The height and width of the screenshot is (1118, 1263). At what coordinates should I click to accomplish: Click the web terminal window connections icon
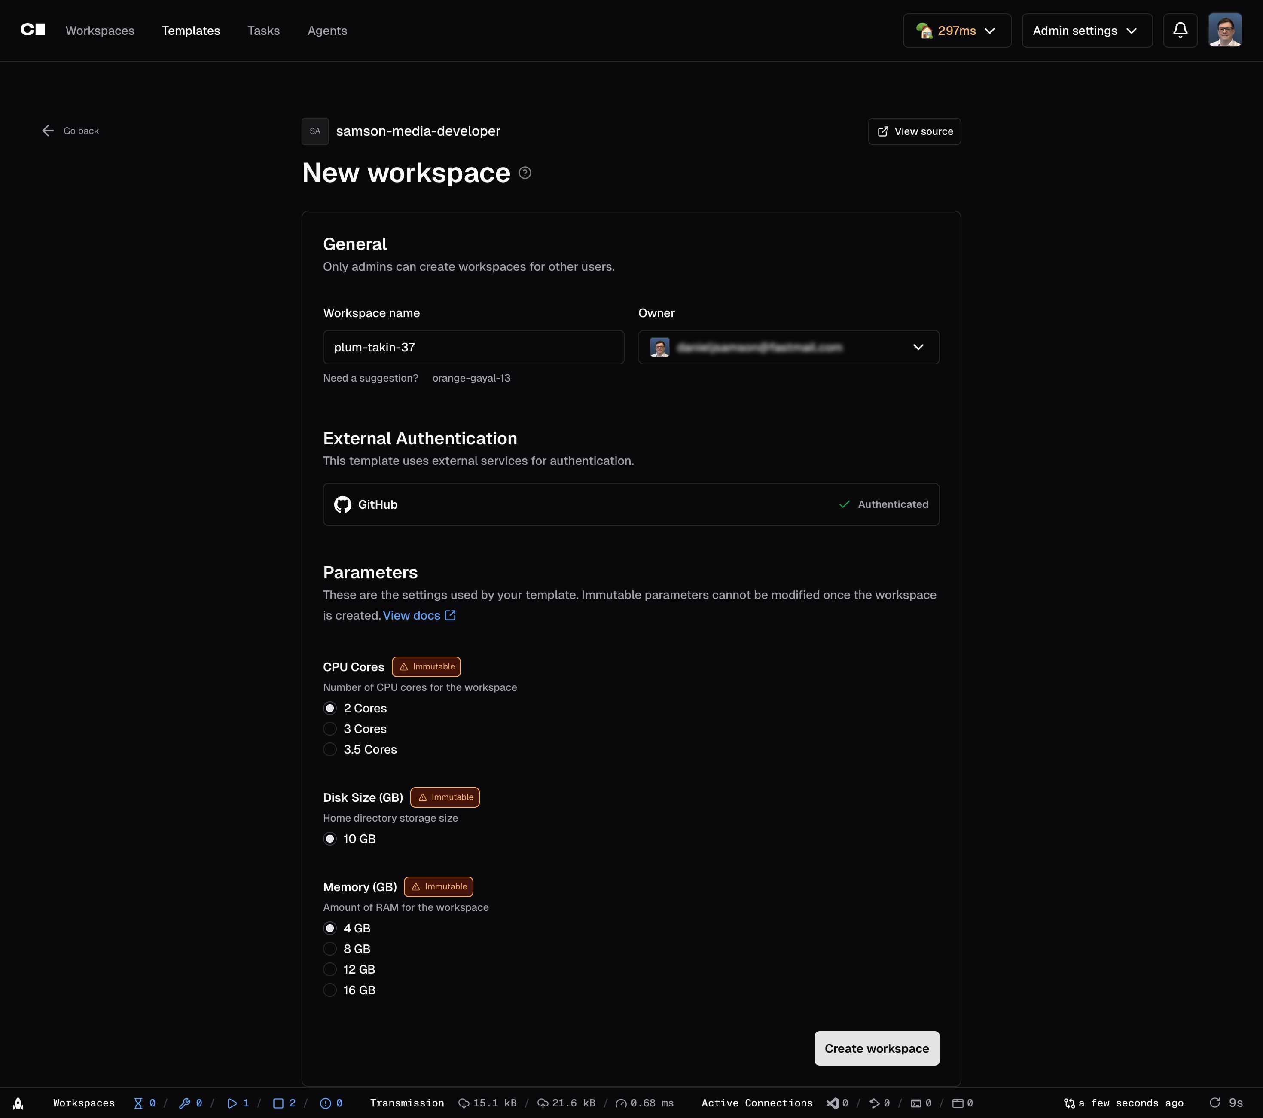(x=958, y=1103)
